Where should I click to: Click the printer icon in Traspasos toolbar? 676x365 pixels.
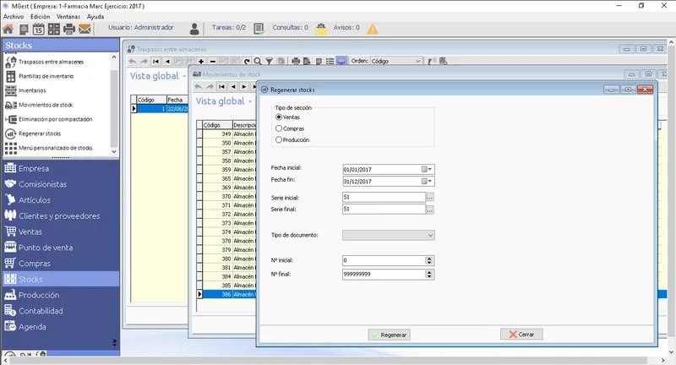click(296, 61)
